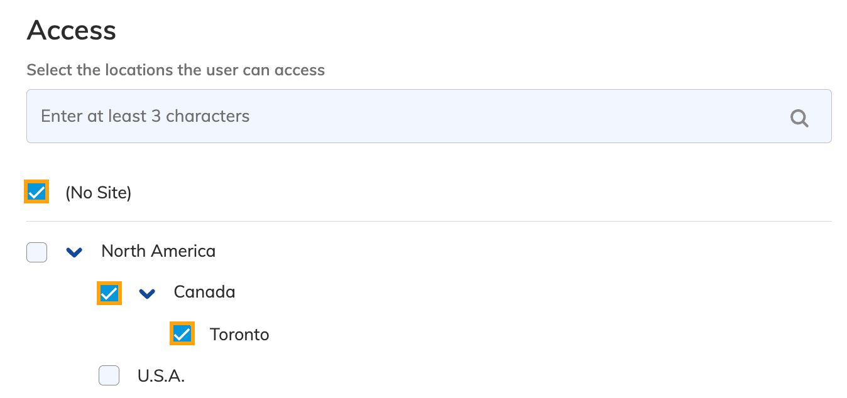Click the magnifying glass search icon

pos(799,117)
